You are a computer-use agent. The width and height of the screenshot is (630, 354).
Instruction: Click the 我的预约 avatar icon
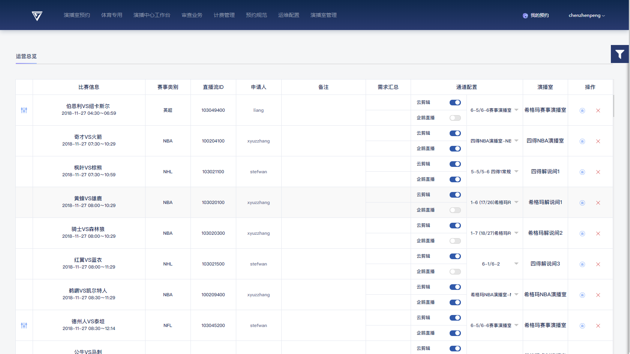click(525, 15)
